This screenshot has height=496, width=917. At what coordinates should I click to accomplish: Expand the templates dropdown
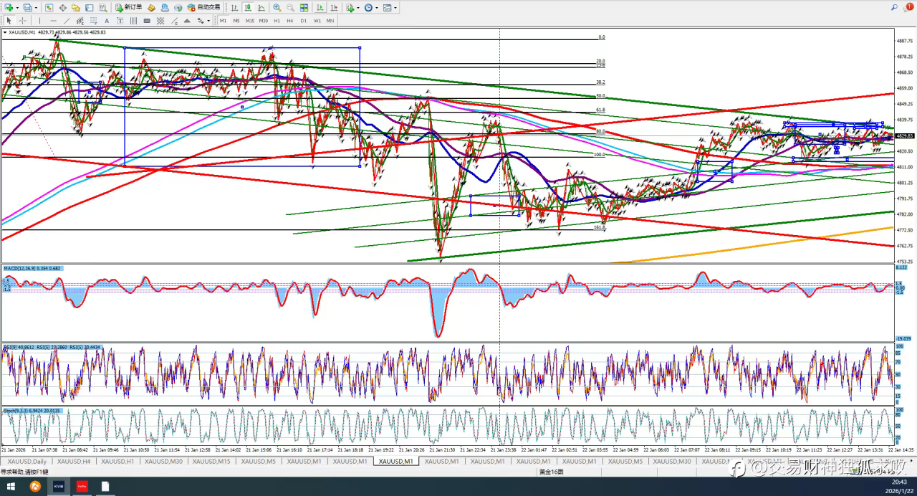[x=395, y=7]
